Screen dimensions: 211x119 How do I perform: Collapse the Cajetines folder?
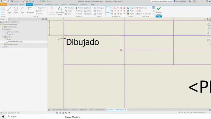pos(3,37)
